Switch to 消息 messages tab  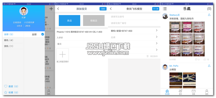click(194, 92)
